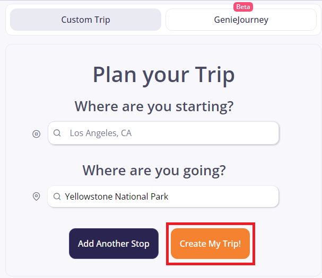Click the starting point target icon
The width and height of the screenshot is (322, 278).
36,134
